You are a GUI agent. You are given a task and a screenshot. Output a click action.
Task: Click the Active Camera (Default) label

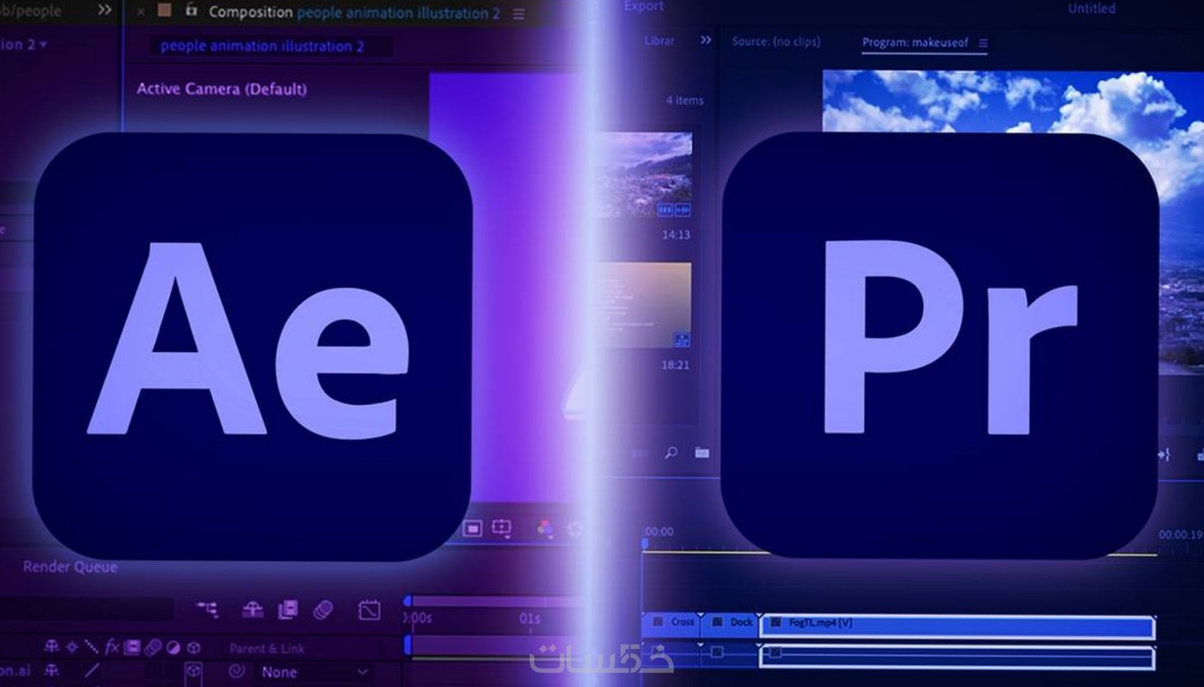coord(222,89)
